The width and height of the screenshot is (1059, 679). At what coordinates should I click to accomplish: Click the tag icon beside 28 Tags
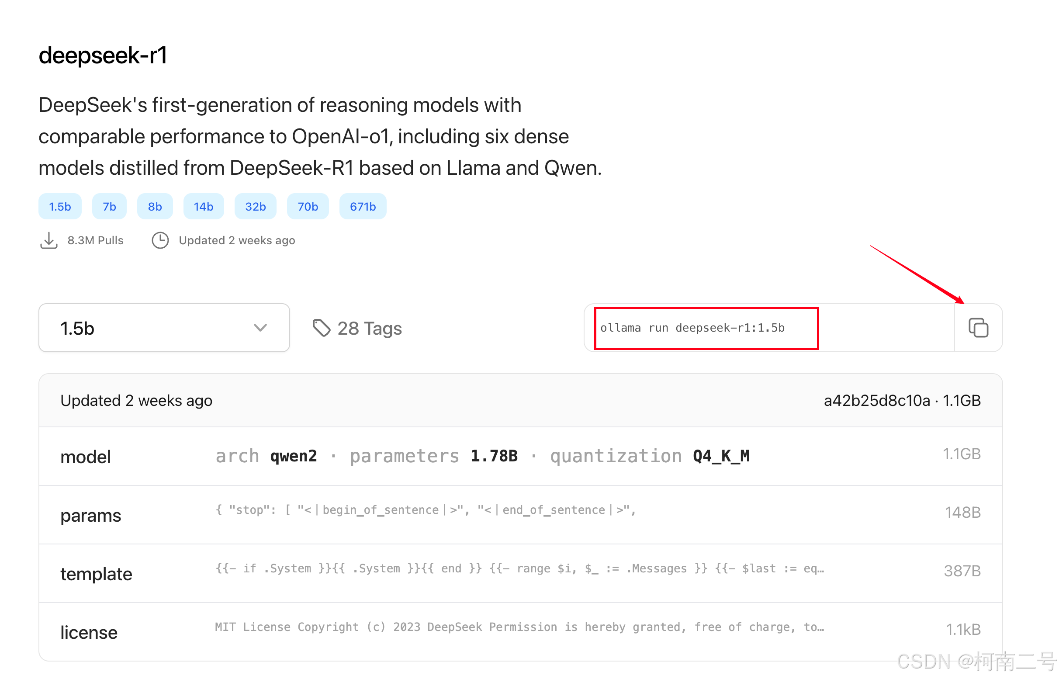[322, 328]
